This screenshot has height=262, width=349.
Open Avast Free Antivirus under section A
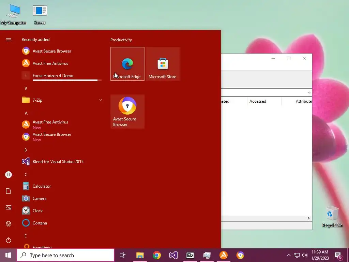(x=62, y=125)
